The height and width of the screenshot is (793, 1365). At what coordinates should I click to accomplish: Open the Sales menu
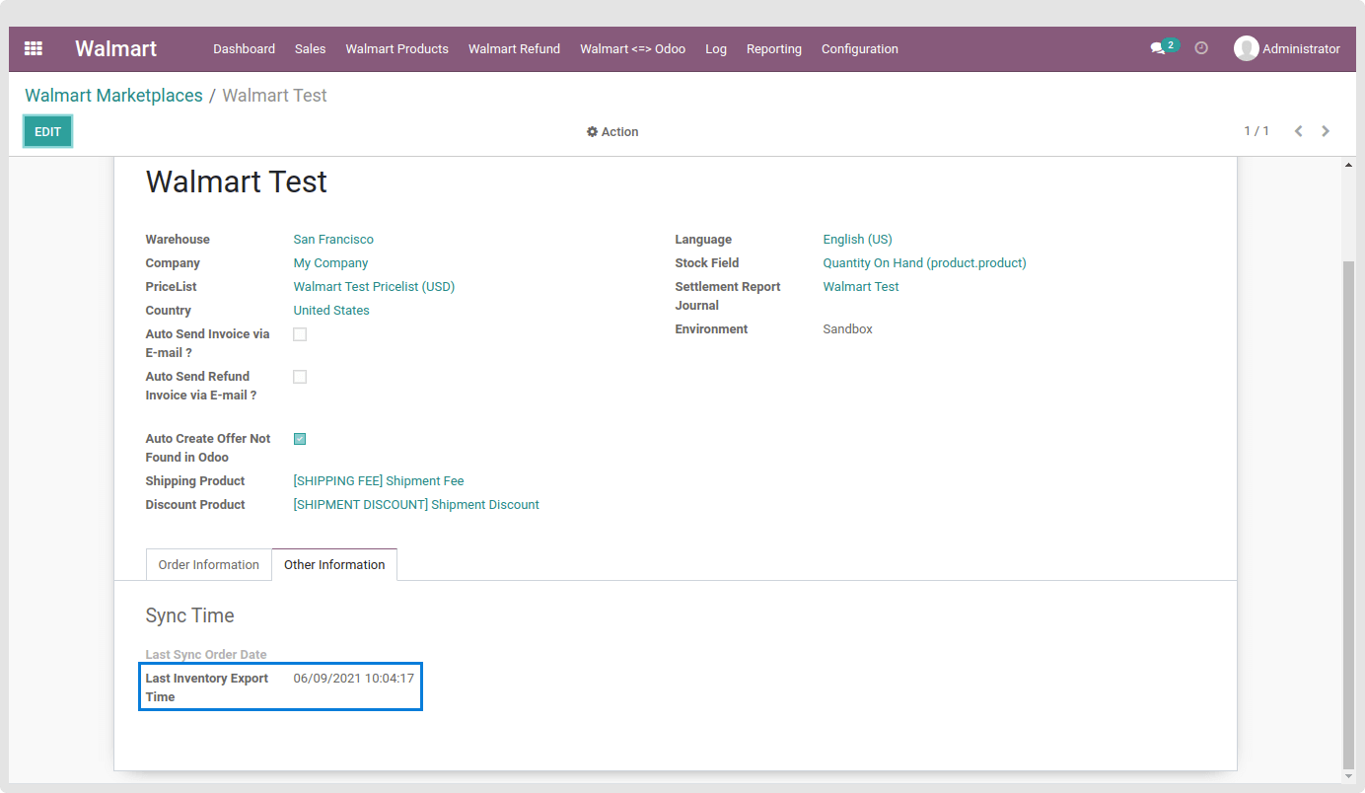(310, 48)
